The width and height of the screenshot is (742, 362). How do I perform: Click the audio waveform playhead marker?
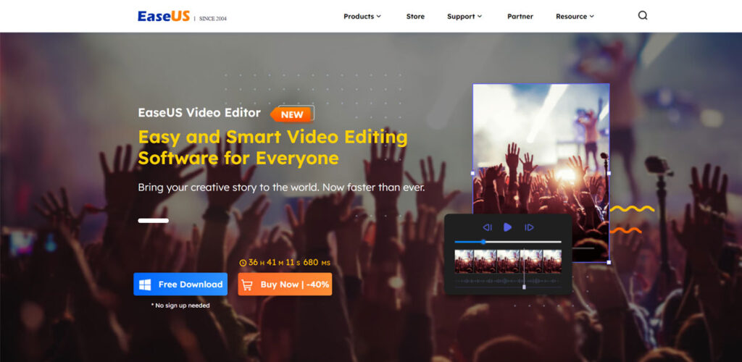coord(524,287)
